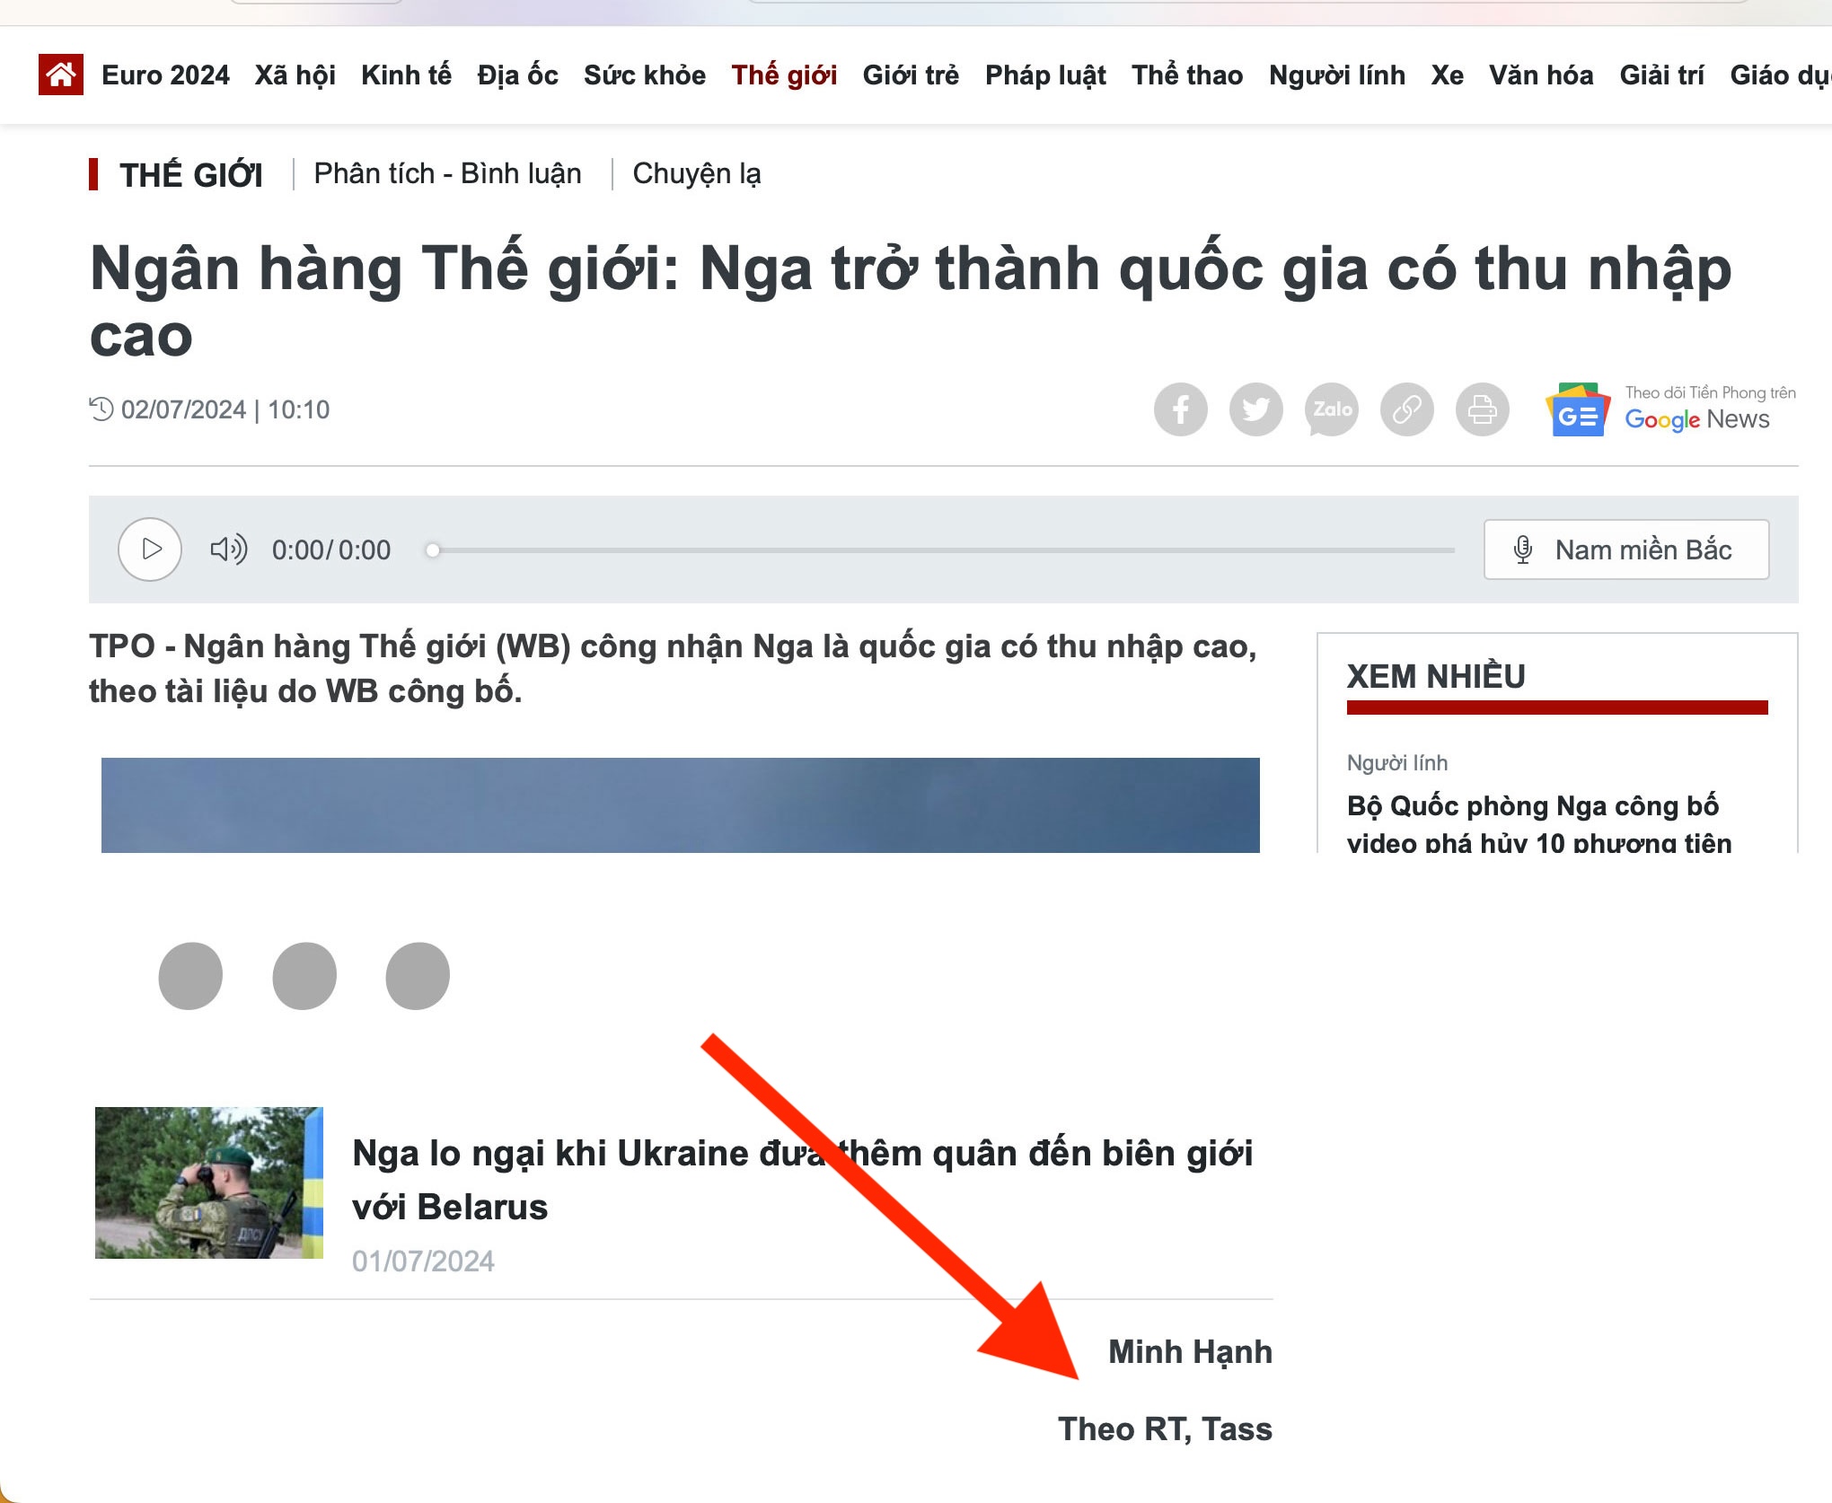Select Chuyện lạ subcategory
This screenshot has width=1832, height=1503.
point(696,173)
